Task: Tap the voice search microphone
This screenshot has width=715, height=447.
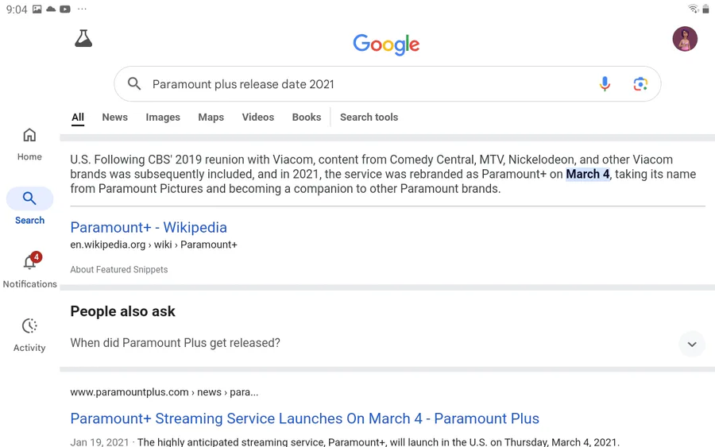Action: coord(605,84)
